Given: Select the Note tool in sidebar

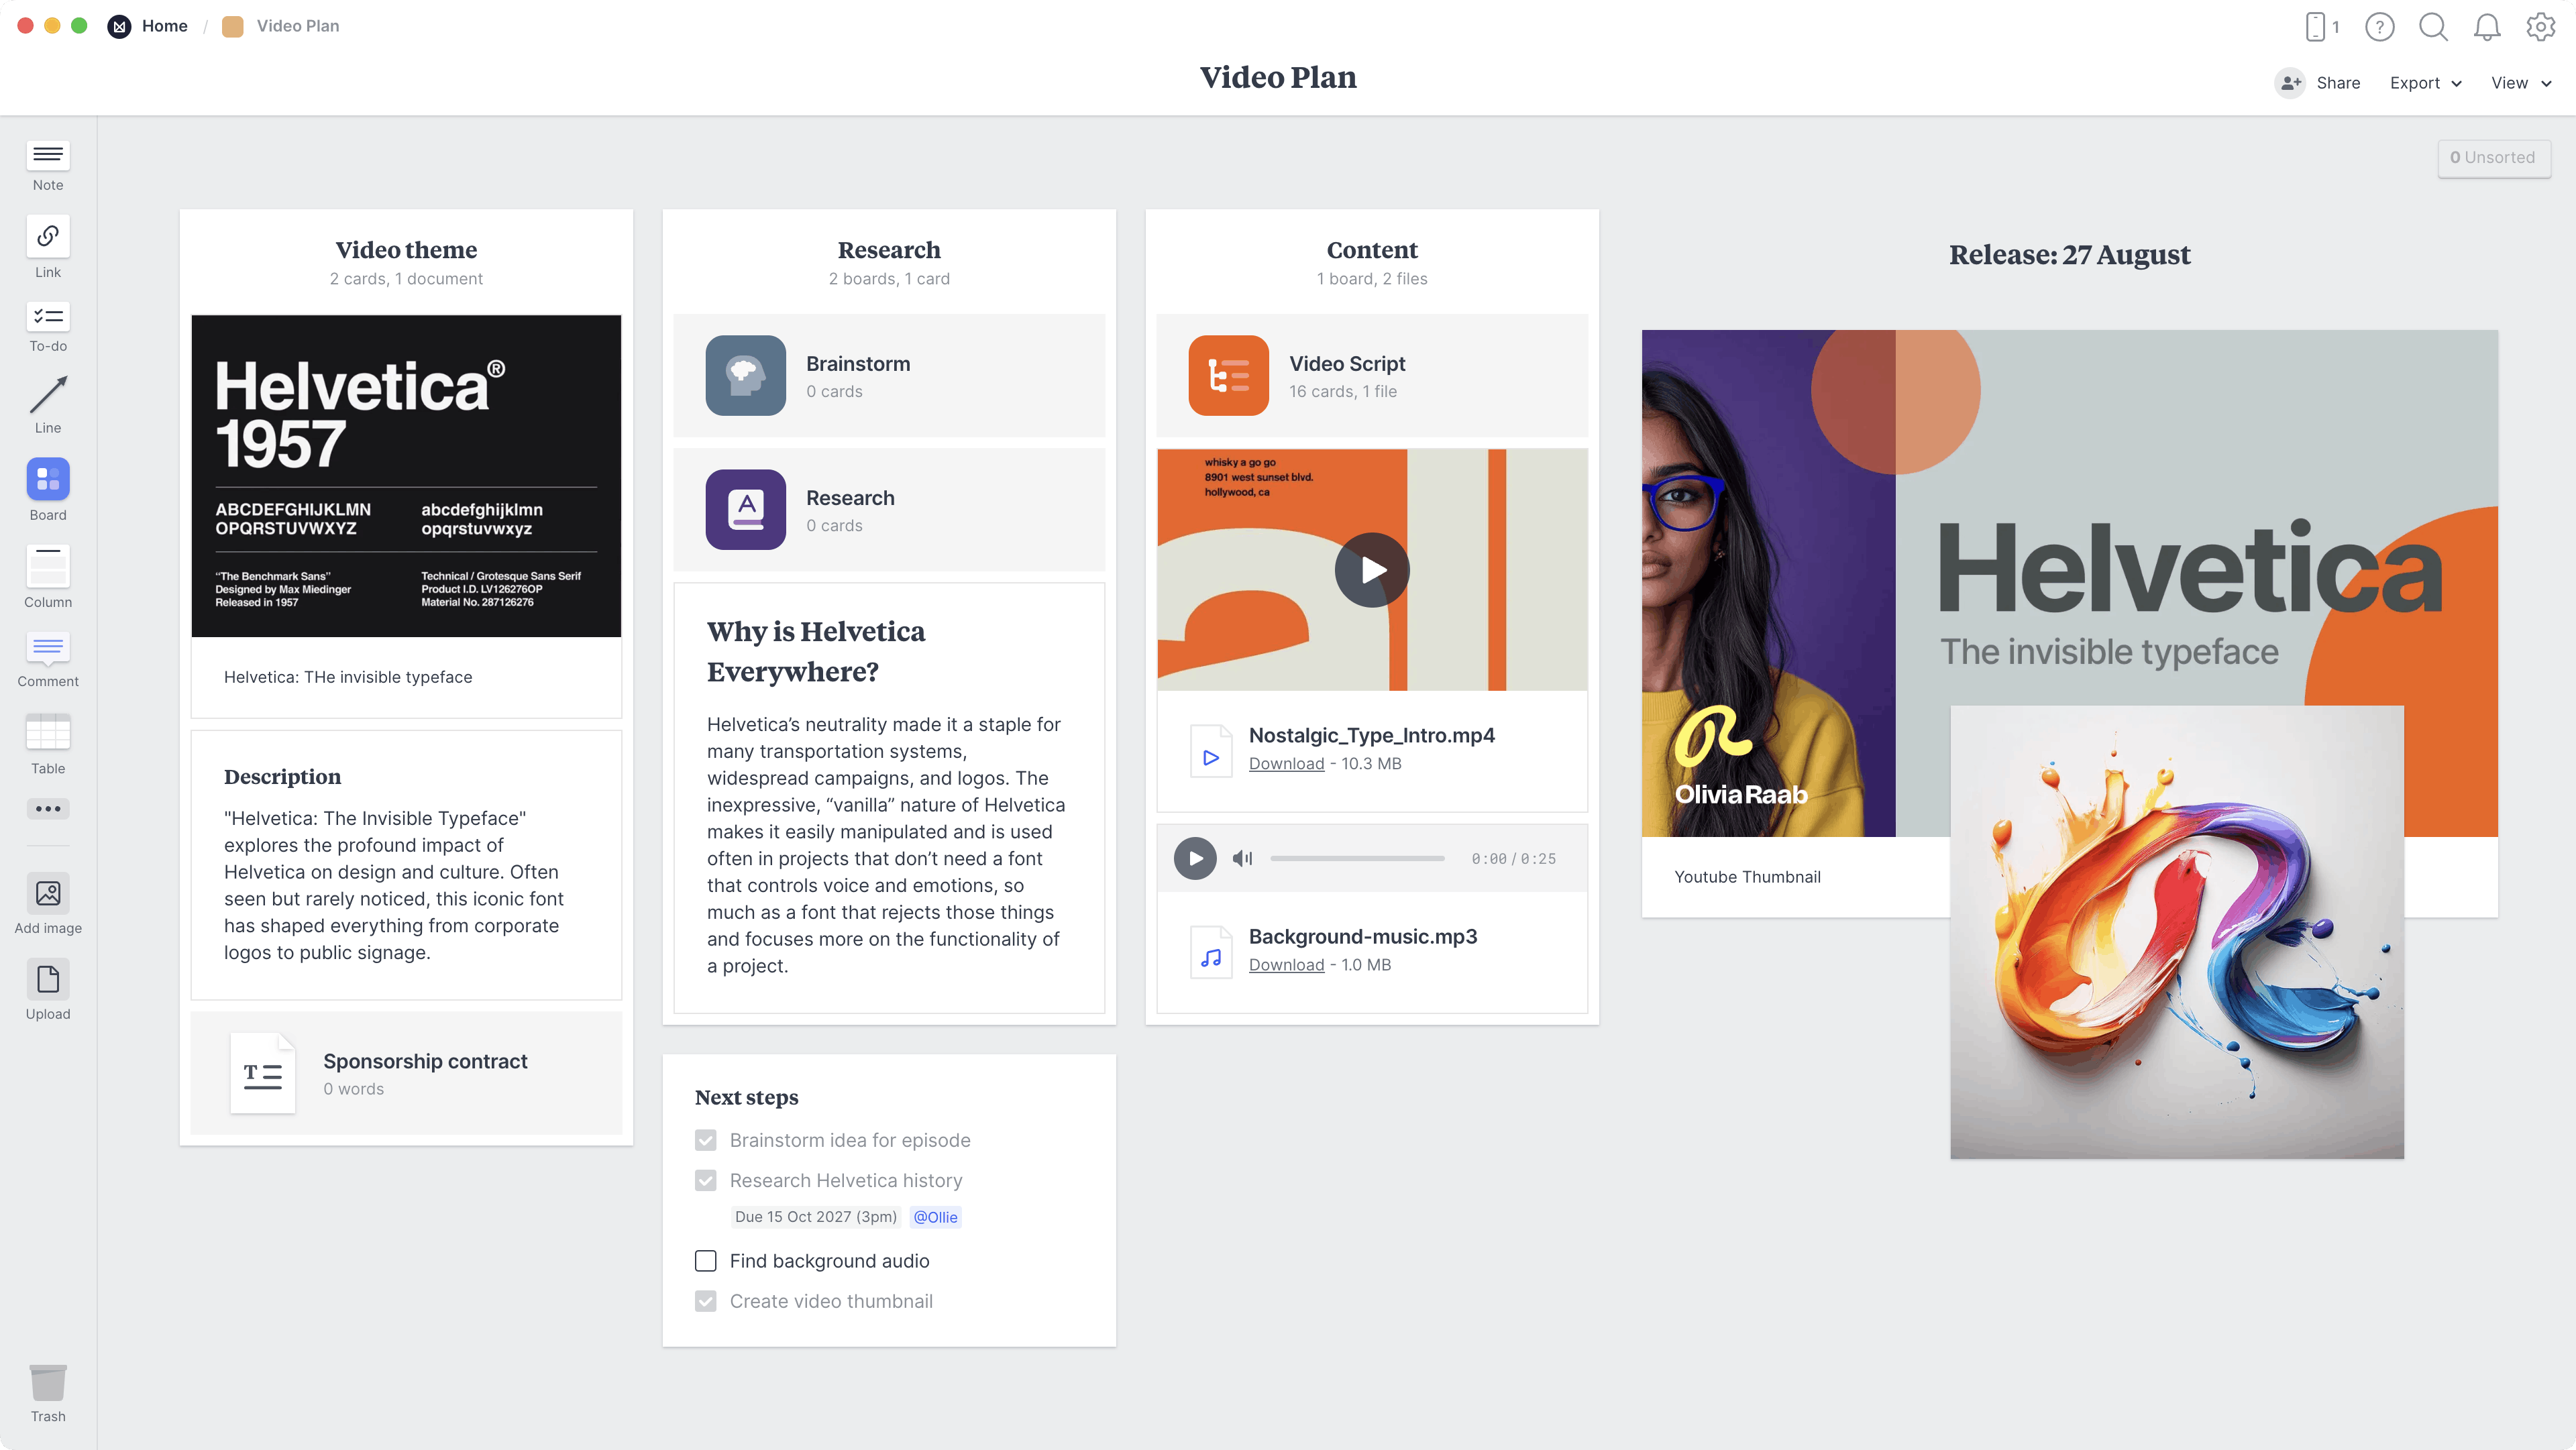Looking at the screenshot, I should (x=48, y=166).
